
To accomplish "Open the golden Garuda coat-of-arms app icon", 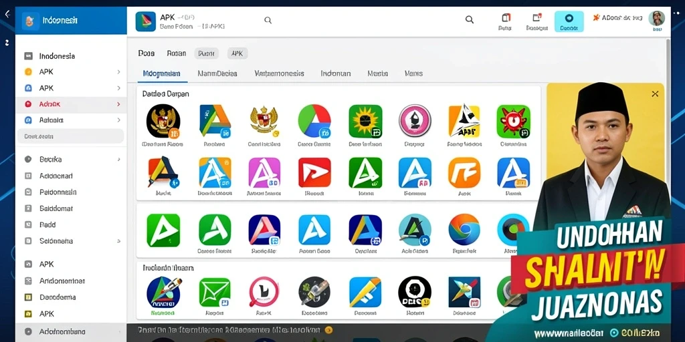I will pos(264,121).
